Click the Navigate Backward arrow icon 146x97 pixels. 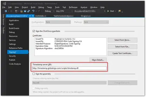tap(6, 11)
